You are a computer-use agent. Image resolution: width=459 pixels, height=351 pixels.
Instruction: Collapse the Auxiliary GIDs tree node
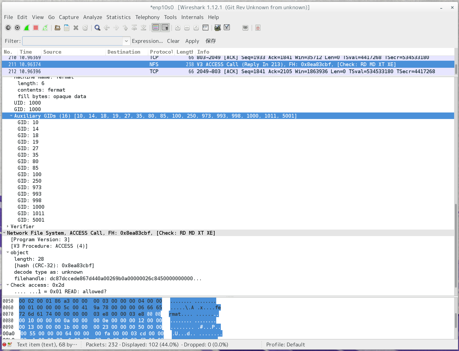11,116
